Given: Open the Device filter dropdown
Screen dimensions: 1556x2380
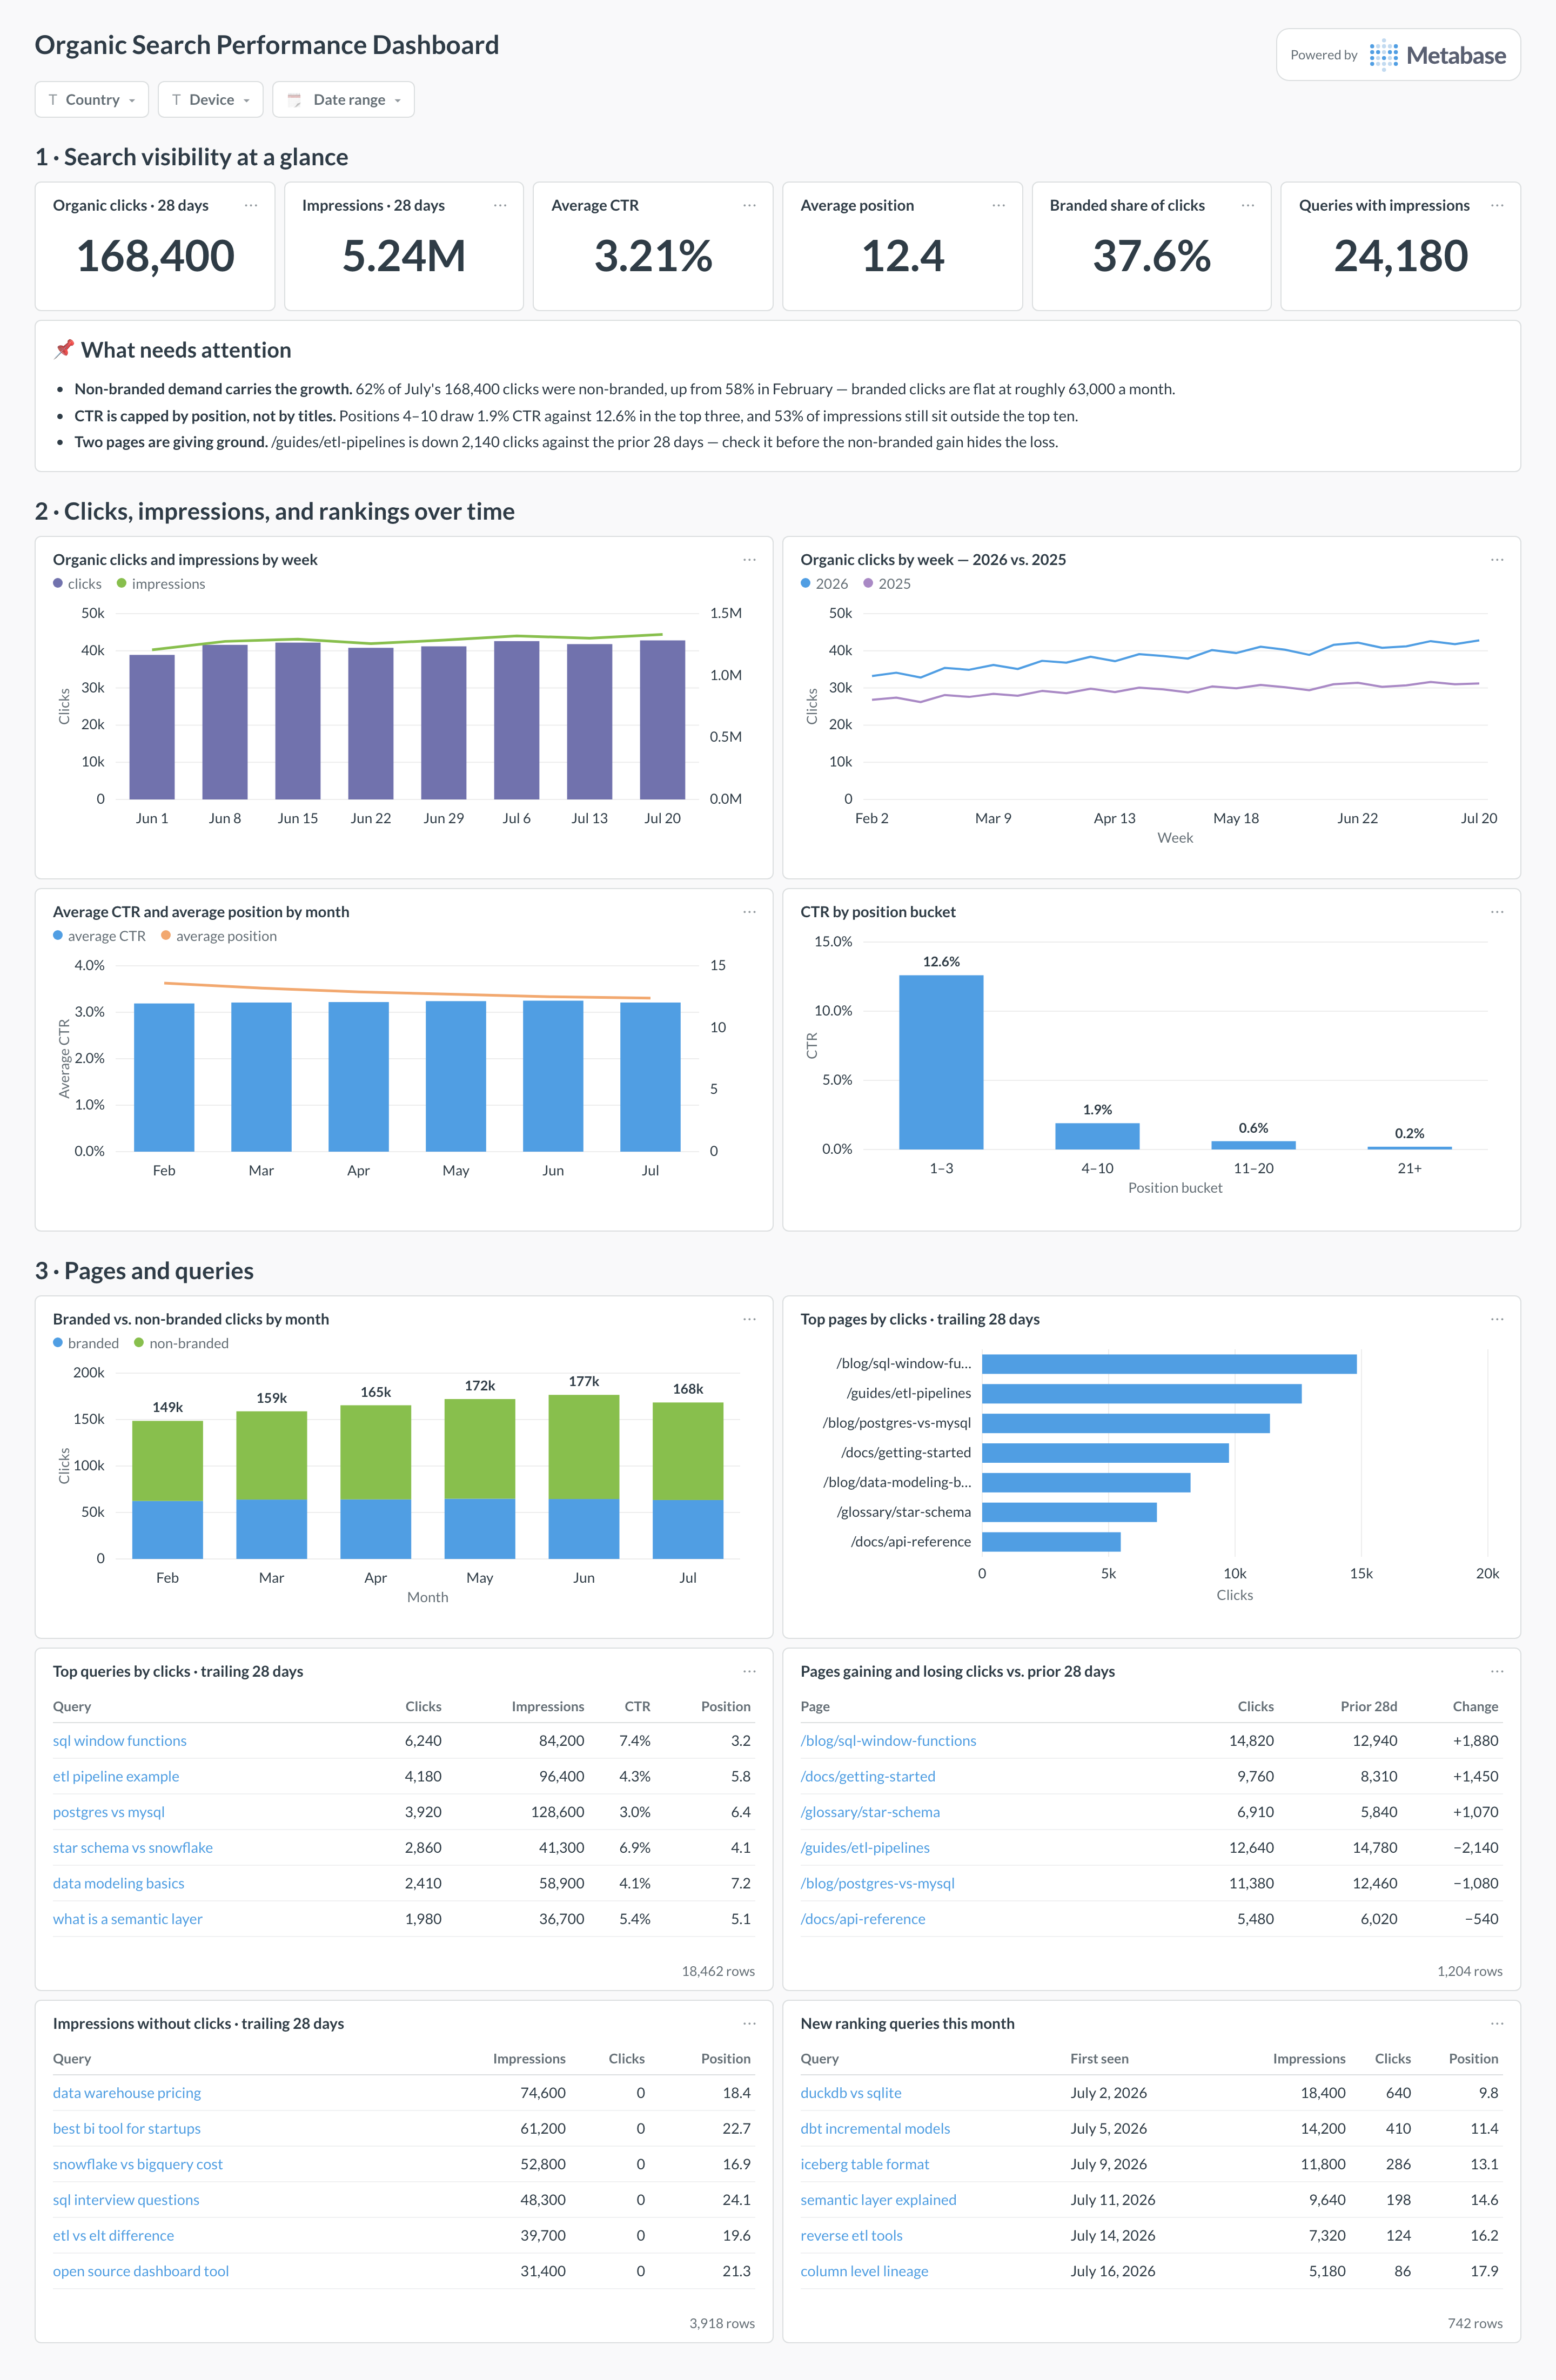Looking at the screenshot, I should pos(211,100).
